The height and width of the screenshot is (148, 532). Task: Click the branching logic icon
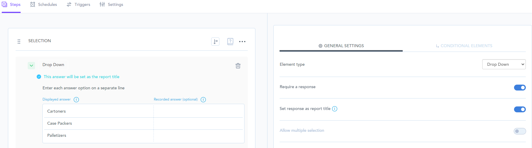click(x=215, y=42)
